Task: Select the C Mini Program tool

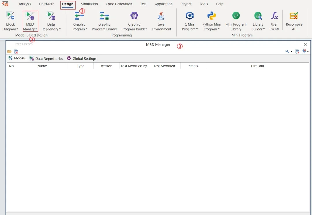Action: click(x=190, y=20)
